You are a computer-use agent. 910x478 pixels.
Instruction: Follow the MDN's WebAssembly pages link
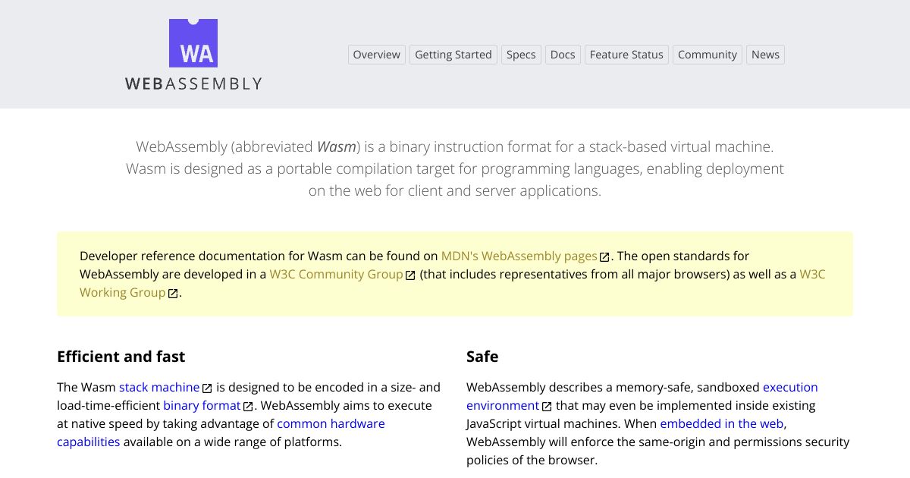coord(519,256)
